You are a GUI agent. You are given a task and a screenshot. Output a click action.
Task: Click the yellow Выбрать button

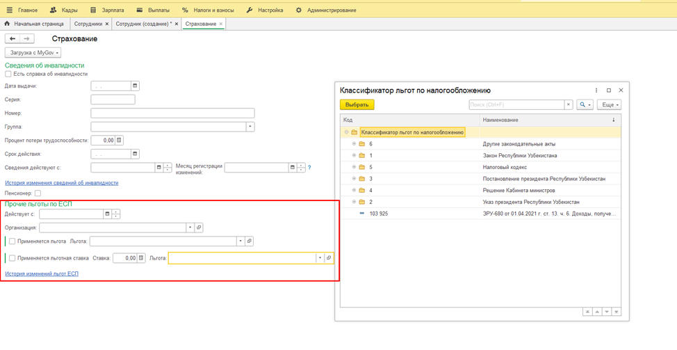click(x=357, y=105)
